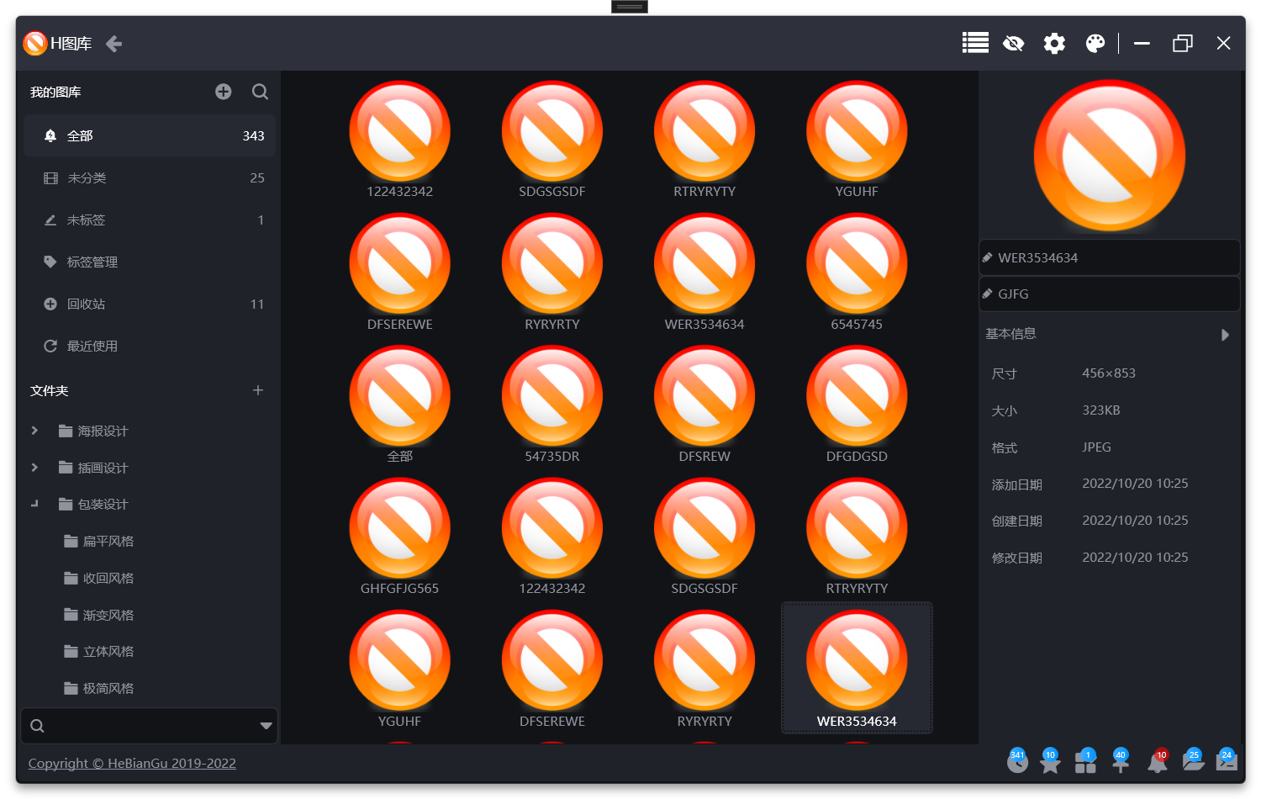
Task: Click the 我的图库 header
Action: click(x=55, y=92)
